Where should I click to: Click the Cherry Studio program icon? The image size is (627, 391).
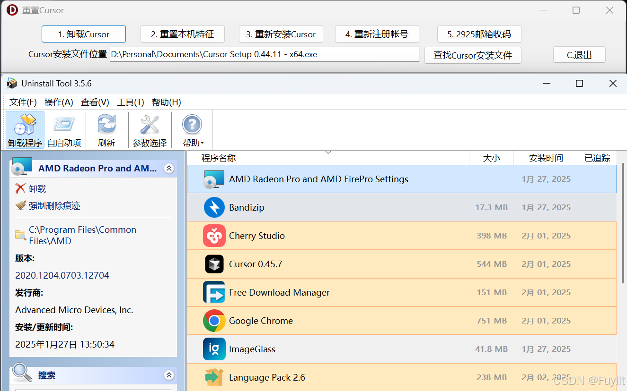214,236
